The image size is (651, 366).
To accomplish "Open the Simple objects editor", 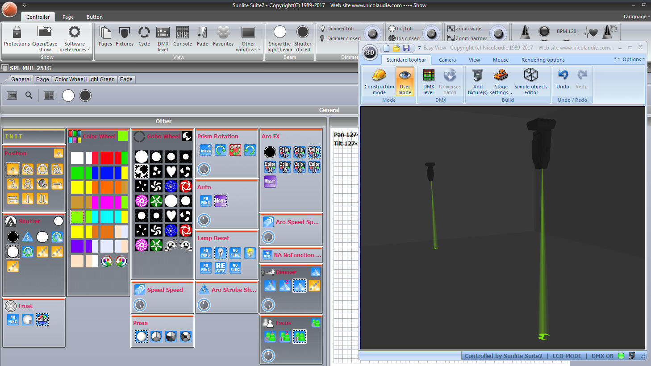I will point(531,81).
